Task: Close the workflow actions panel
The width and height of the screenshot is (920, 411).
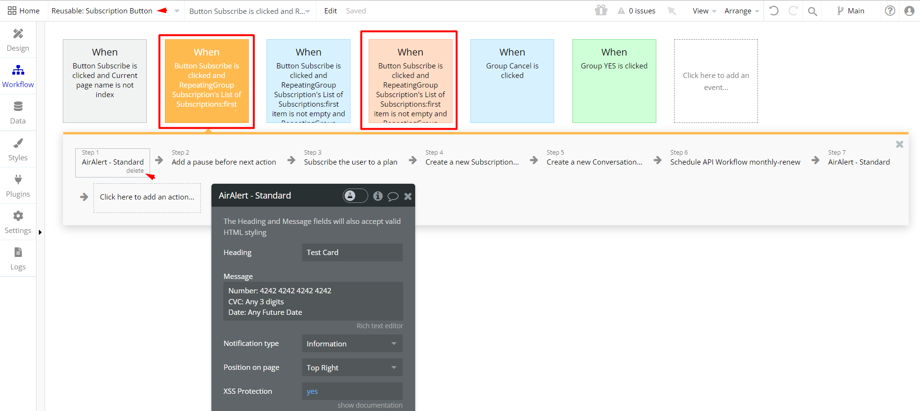Action: coord(899,144)
